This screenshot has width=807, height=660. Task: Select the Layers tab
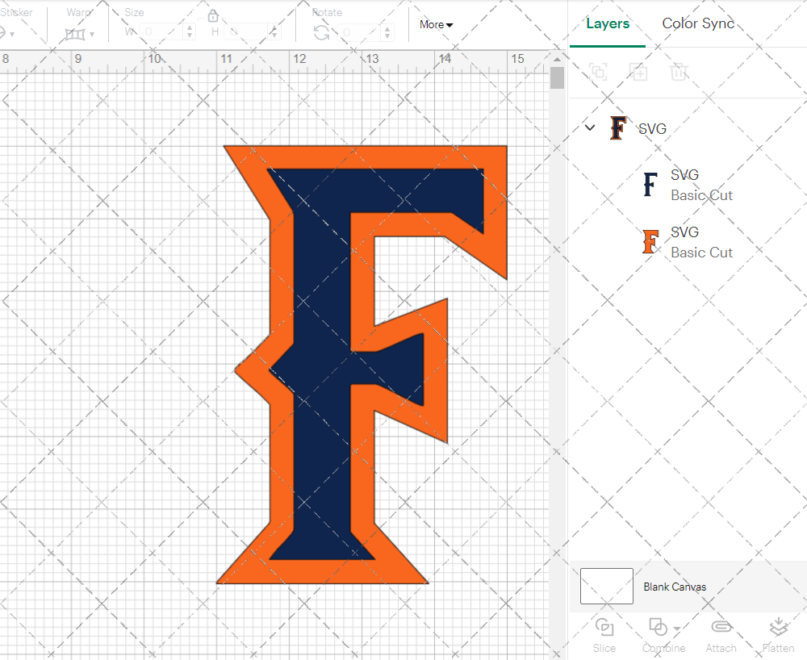[x=608, y=23]
